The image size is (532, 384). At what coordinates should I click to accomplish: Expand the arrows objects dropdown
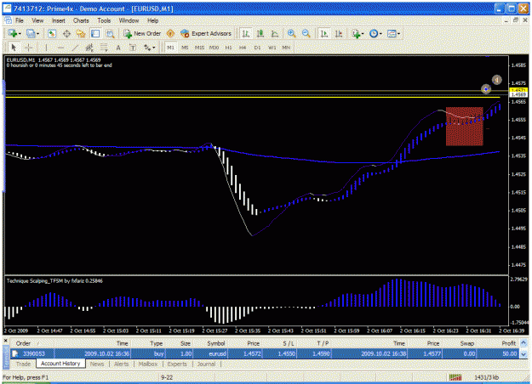(154, 48)
